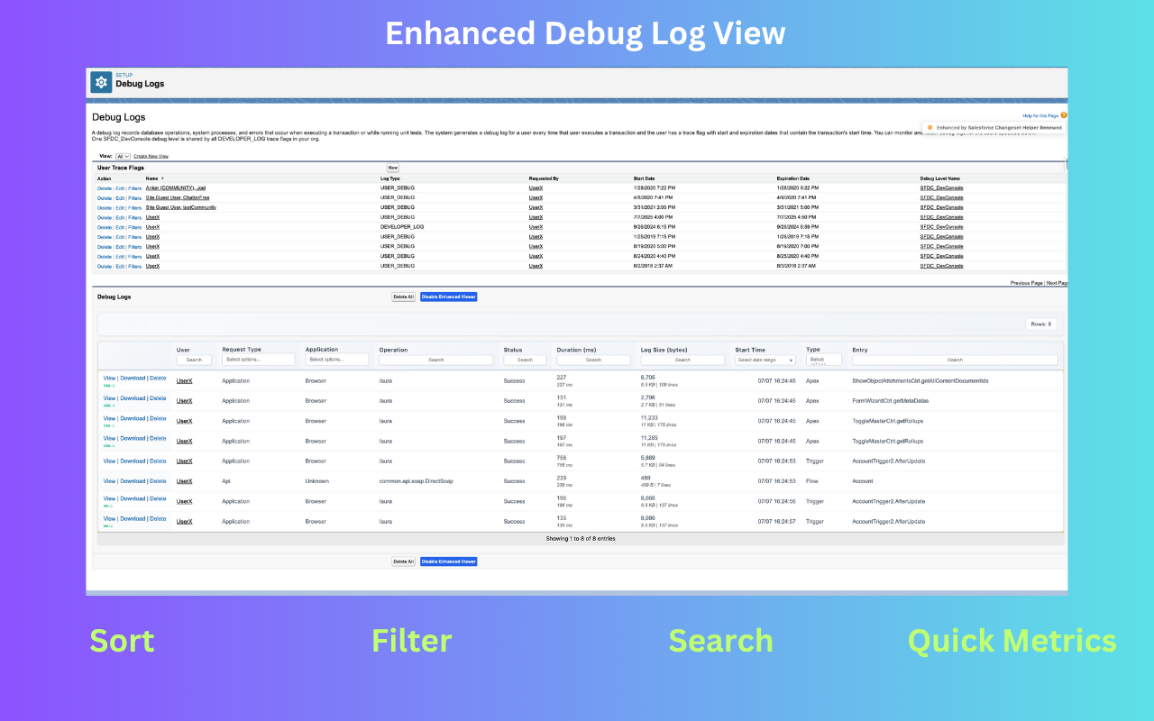This screenshot has width=1154, height=721.
Task: Click the Enhanced by Salesforce Changeset Helper badge
Action: point(994,128)
